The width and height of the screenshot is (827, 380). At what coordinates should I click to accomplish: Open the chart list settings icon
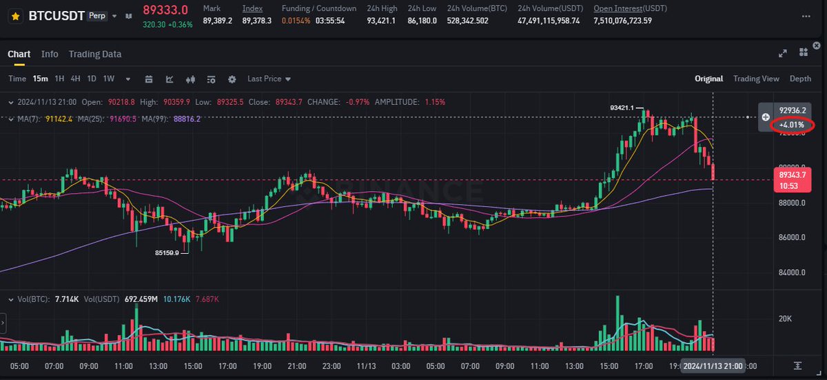pyautogui.click(x=212, y=79)
